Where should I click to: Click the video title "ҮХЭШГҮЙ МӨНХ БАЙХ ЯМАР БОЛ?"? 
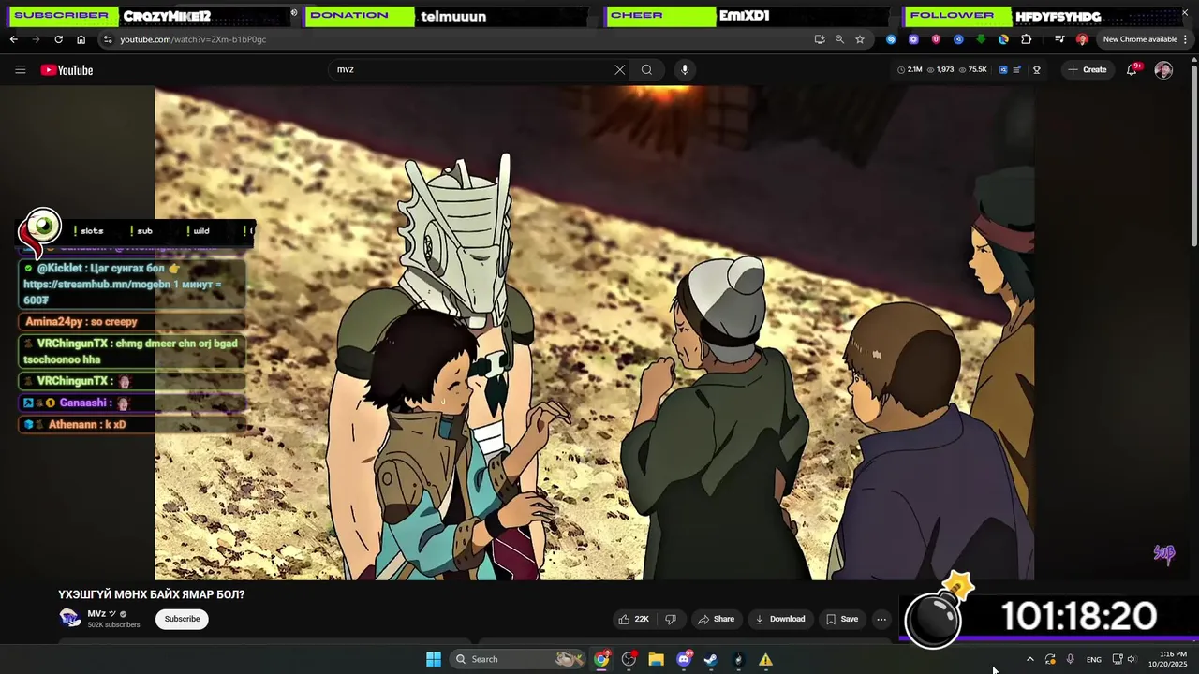pos(152,594)
